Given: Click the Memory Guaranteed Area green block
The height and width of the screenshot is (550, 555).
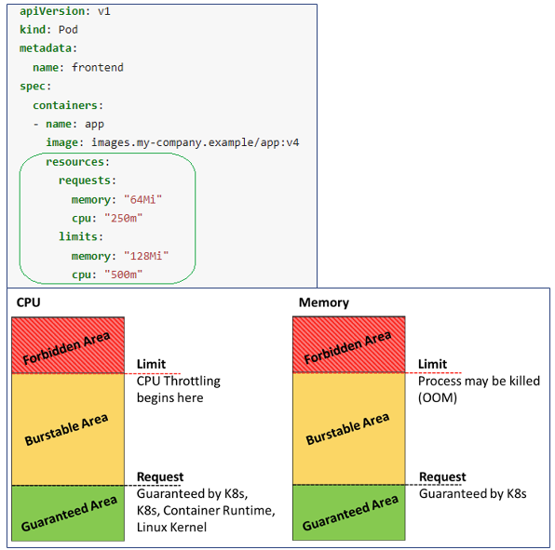Looking at the screenshot, I should click(349, 513).
